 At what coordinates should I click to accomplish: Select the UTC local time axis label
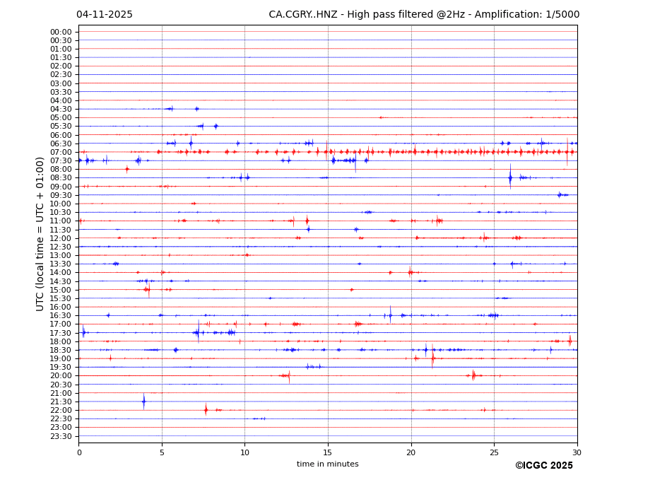coord(40,233)
